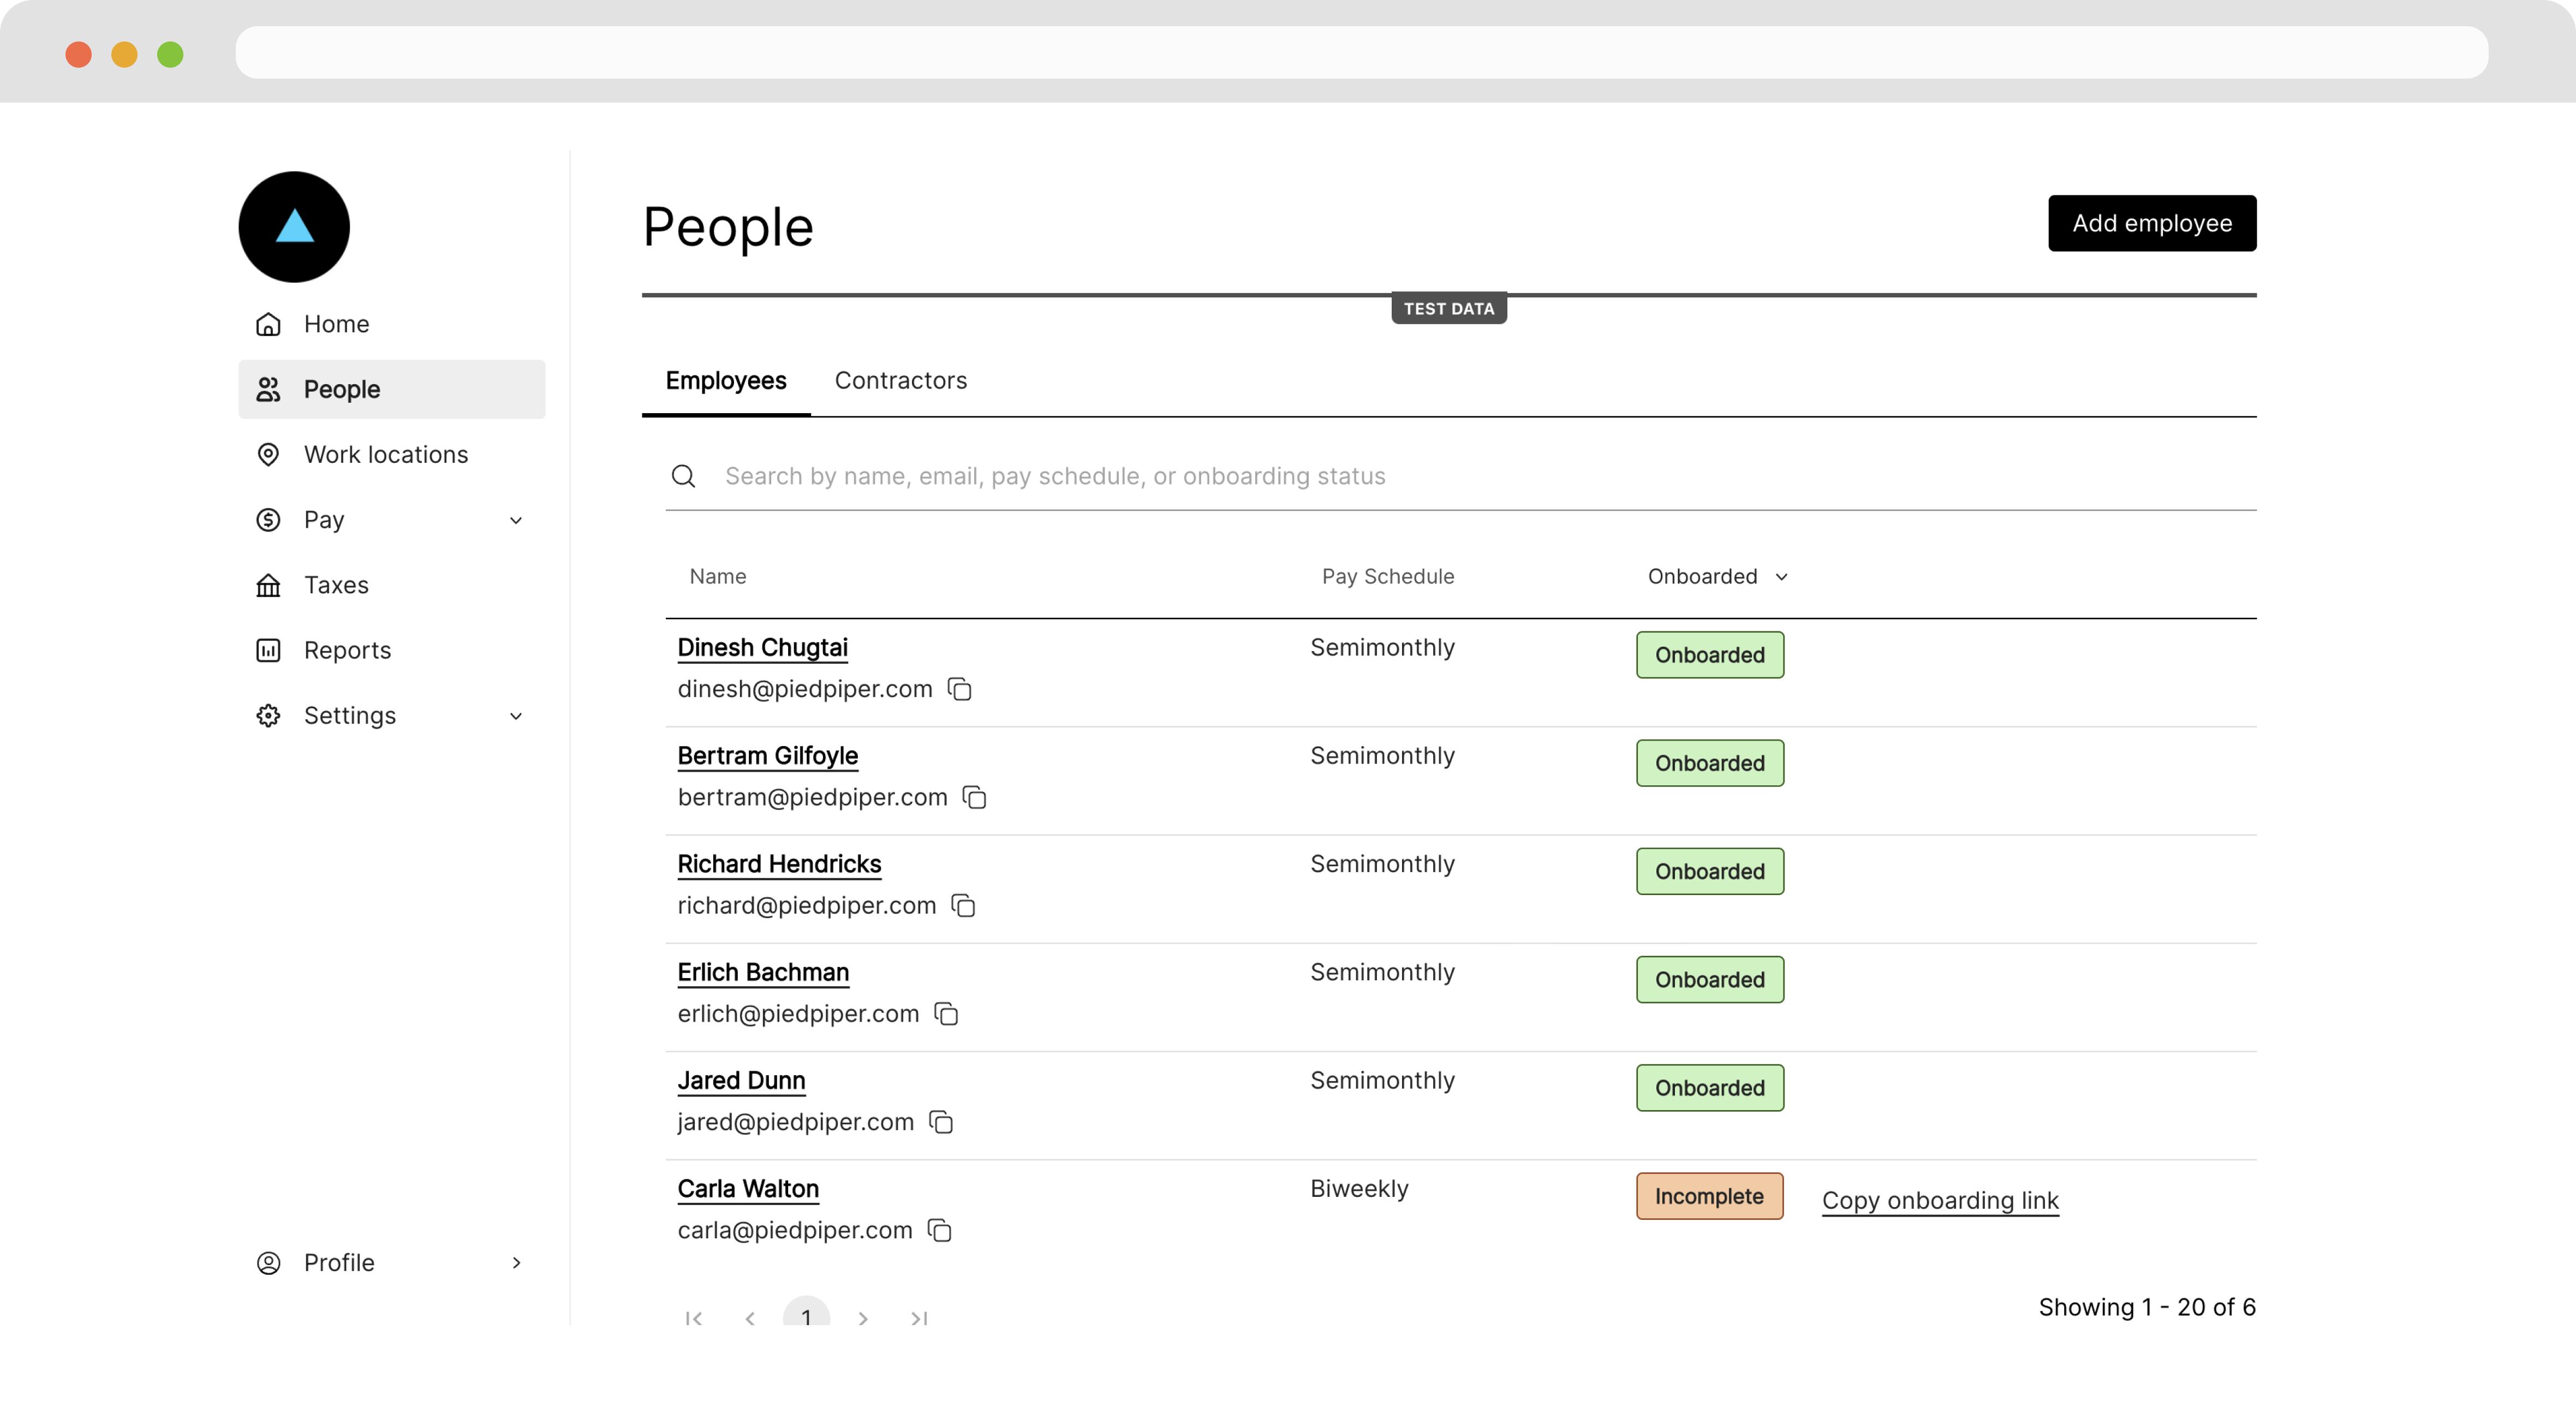The width and height of the screenshot is (2576, 1413).
Task: Go to previous page arrow
Action: (750, 1318)
